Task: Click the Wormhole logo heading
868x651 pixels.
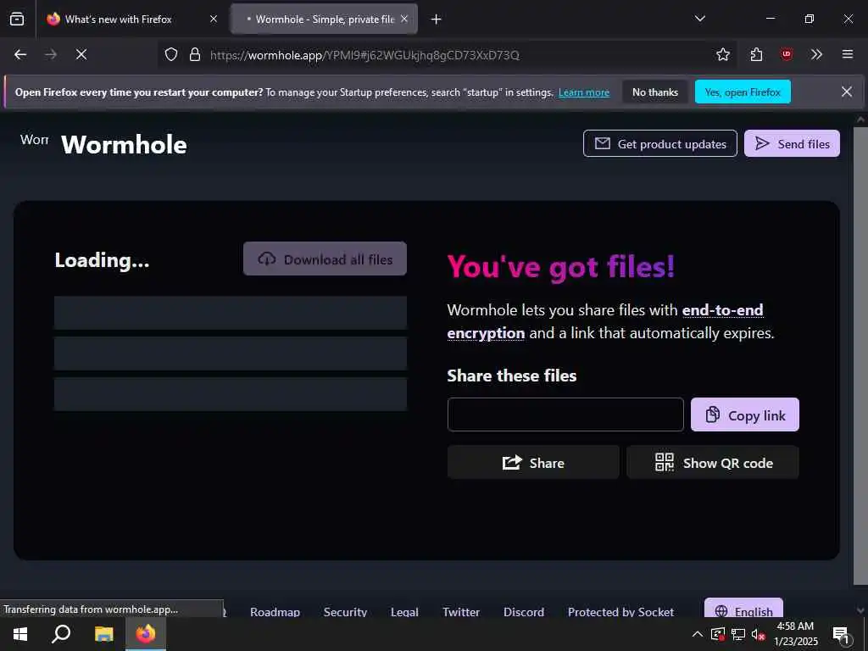Action: pyautogui.click(x=124, y=144)
